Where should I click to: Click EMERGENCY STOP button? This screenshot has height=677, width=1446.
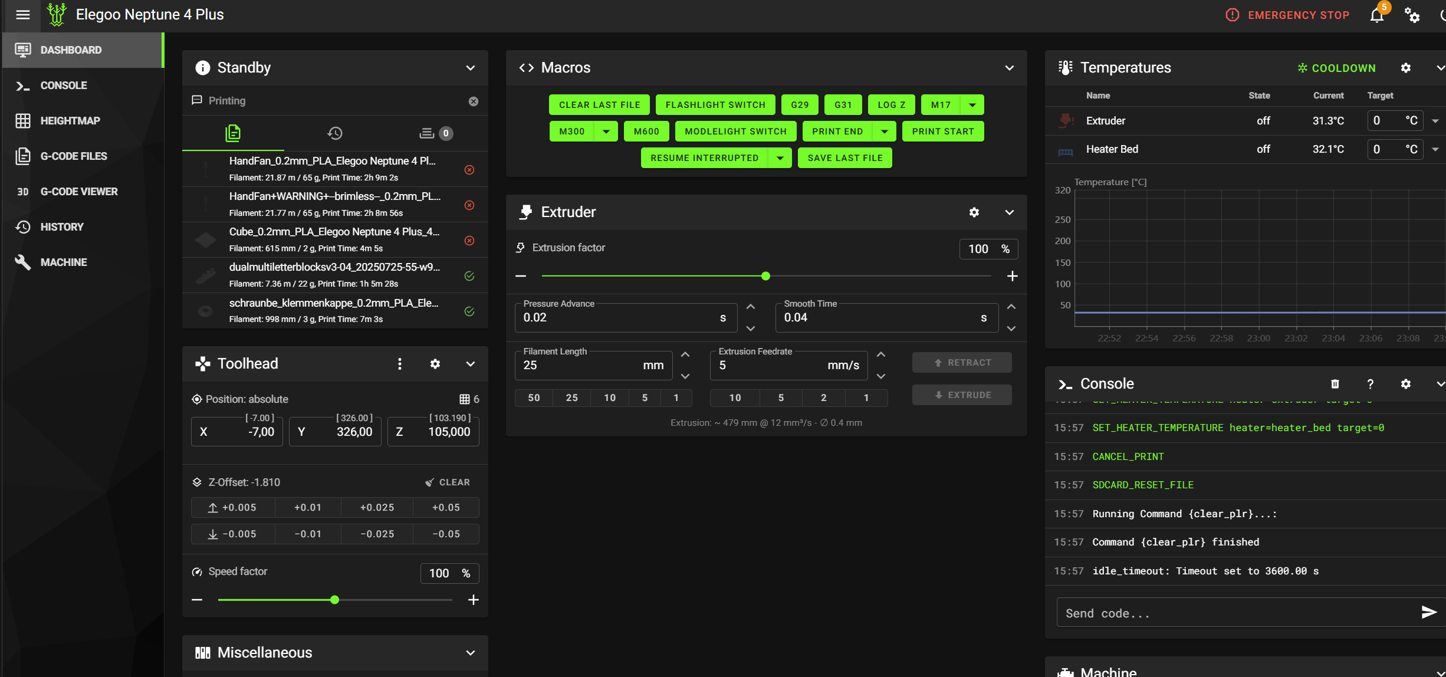click(x=1287, y=15)
